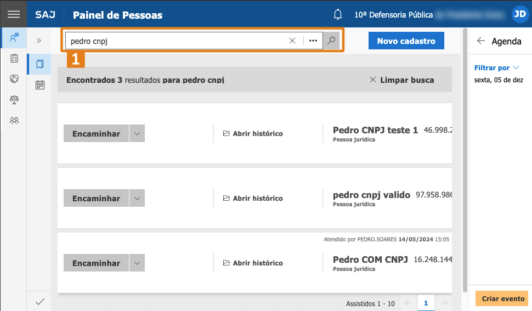The width and height of the screenshot is (532, 311).
Task: Expand the Filtrar por dropdown
Action: coord(497,68)
